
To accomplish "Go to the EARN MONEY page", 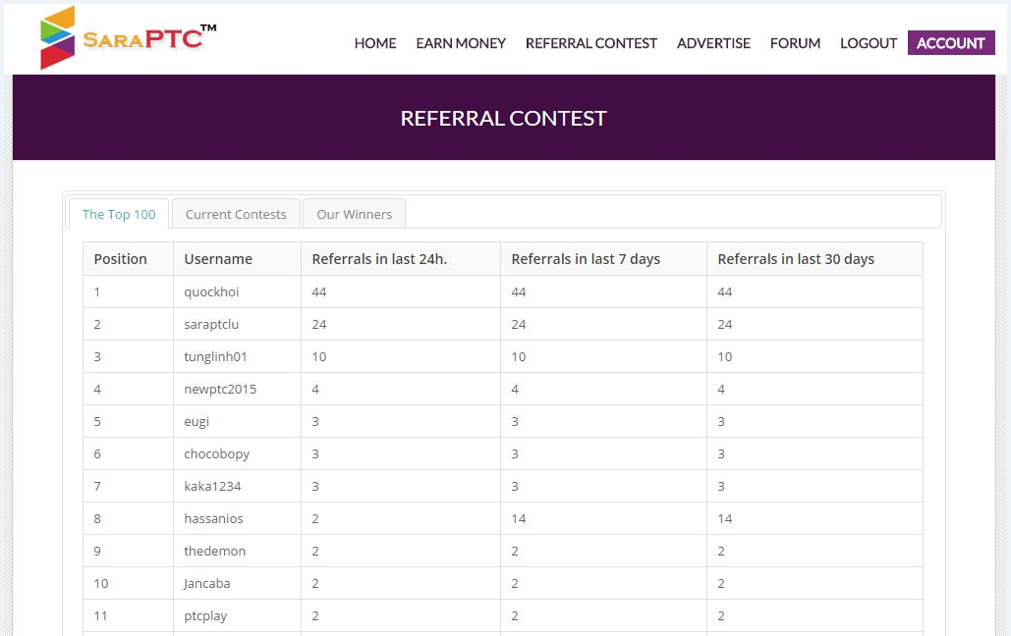I will click(x=461, y=43).
